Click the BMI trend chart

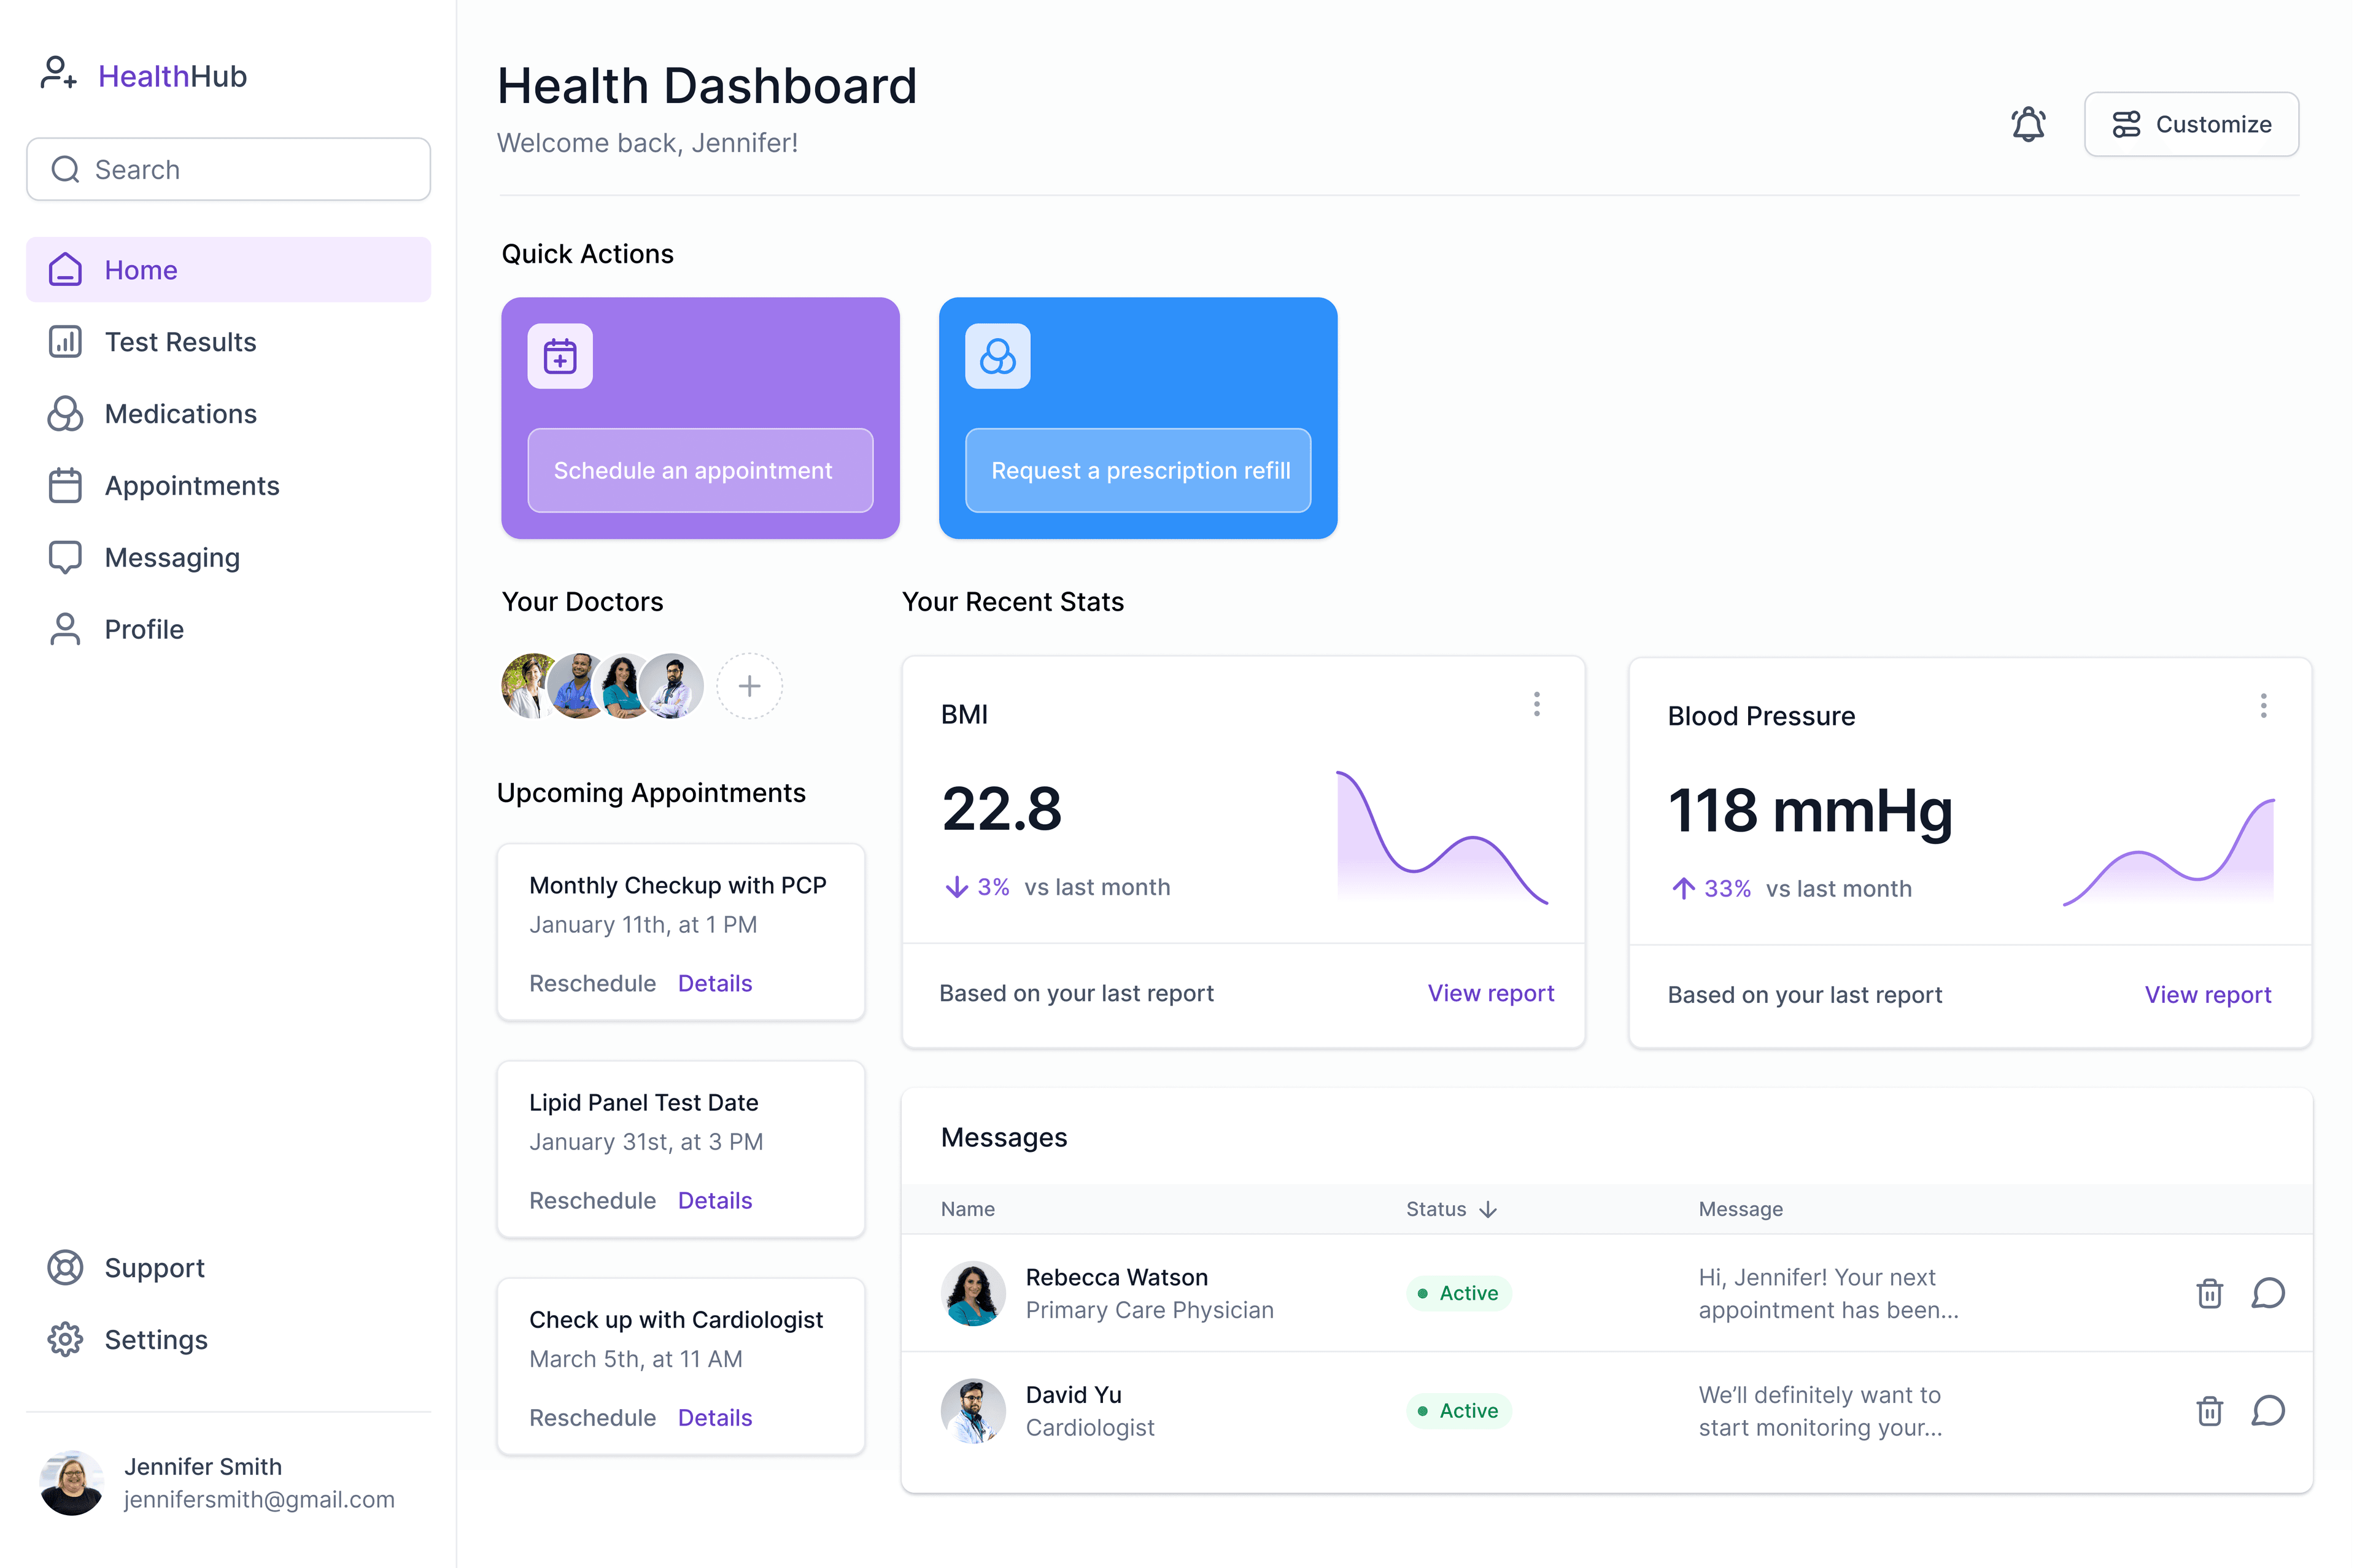coord(1442,837)
